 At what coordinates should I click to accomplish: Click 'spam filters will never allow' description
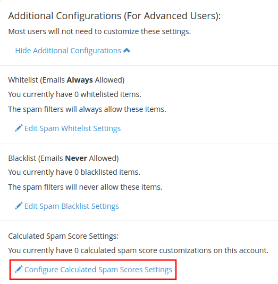coord(85,187)
